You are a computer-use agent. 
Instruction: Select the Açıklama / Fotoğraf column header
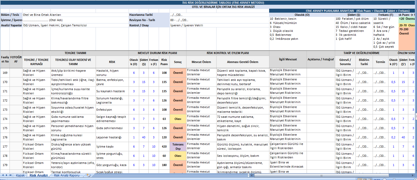point(321,59)
